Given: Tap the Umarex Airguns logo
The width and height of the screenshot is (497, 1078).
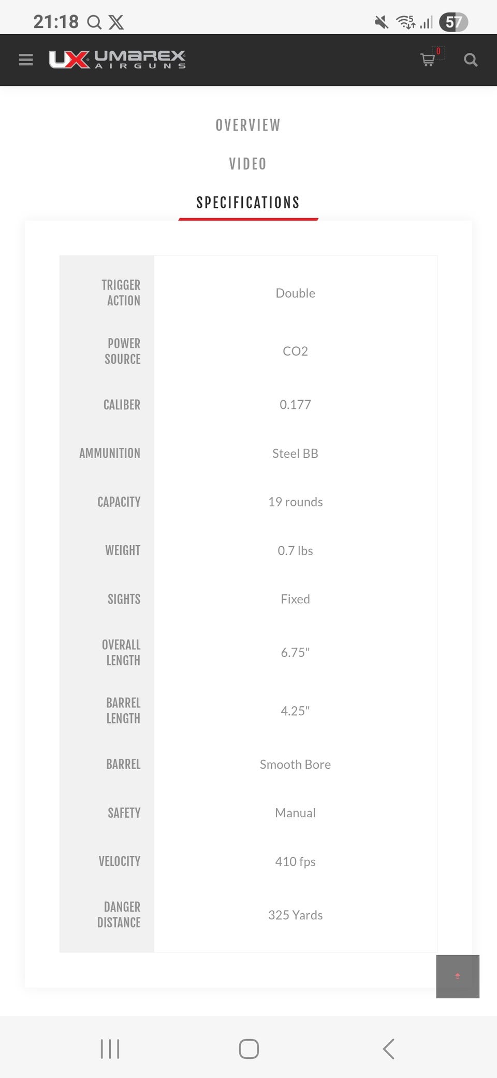Looking at the screenshot, I should (x=117, y=60).
